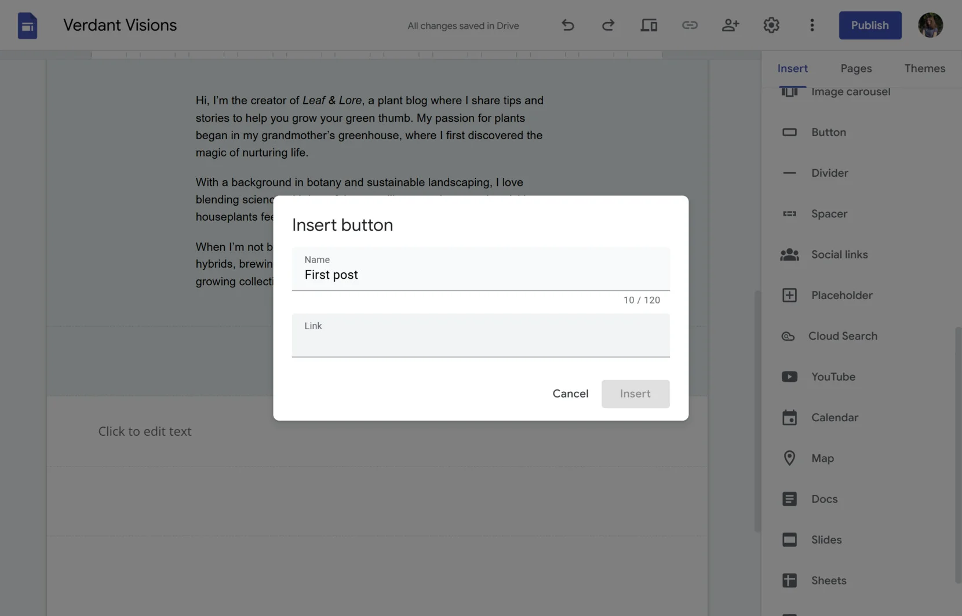
Task: Open settings with the gear icon
Action: (x=771, y=25)
